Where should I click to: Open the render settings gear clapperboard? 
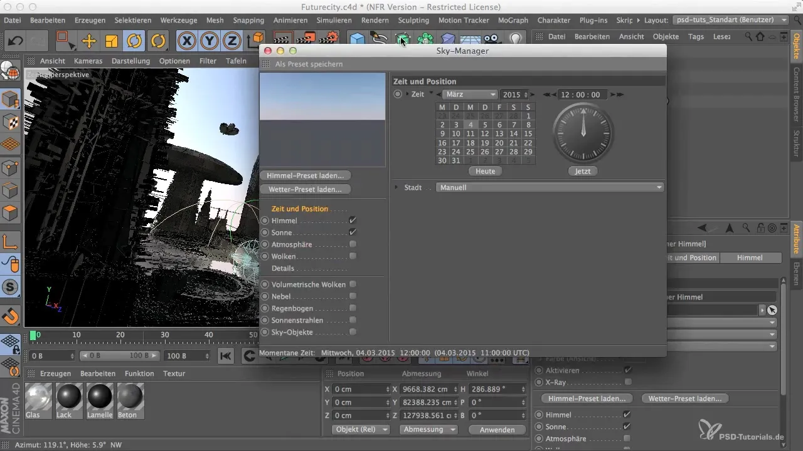point(328,38)
